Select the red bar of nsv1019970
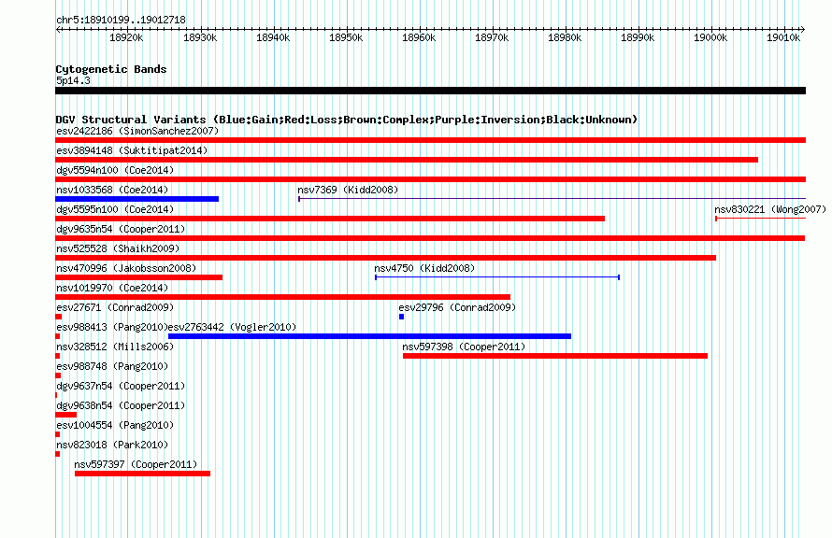 point(283,297)
